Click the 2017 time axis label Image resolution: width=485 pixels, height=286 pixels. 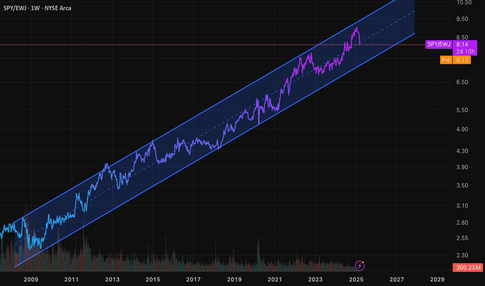(193, 280)
